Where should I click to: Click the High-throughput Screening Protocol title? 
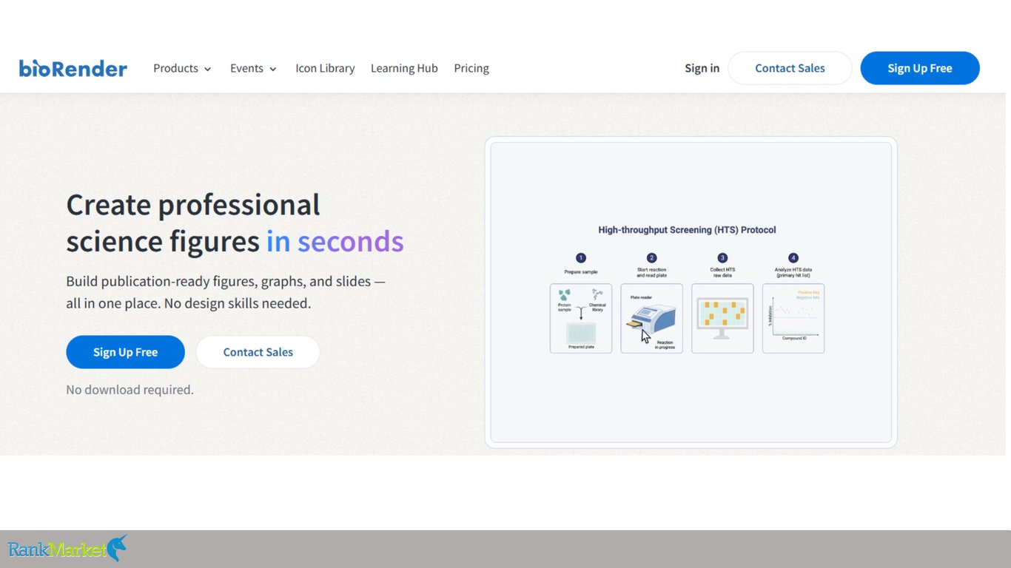tap(687, 230)
